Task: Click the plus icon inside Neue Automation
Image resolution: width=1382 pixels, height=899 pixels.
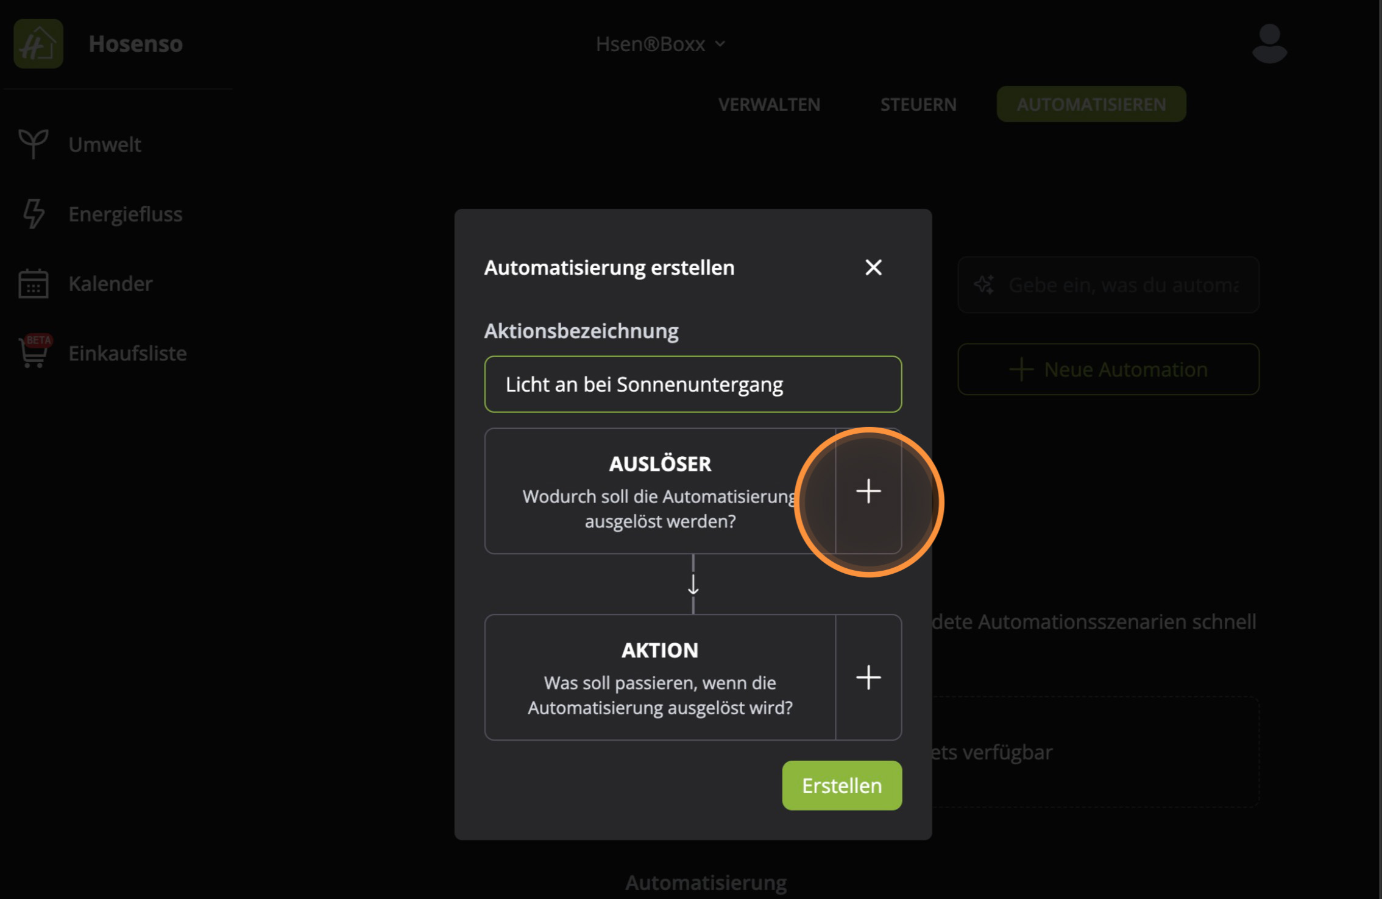Action: [x=1020, y=369]
